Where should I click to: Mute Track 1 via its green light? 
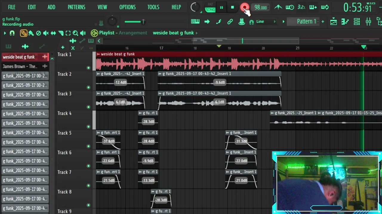[x=88, y=68]
